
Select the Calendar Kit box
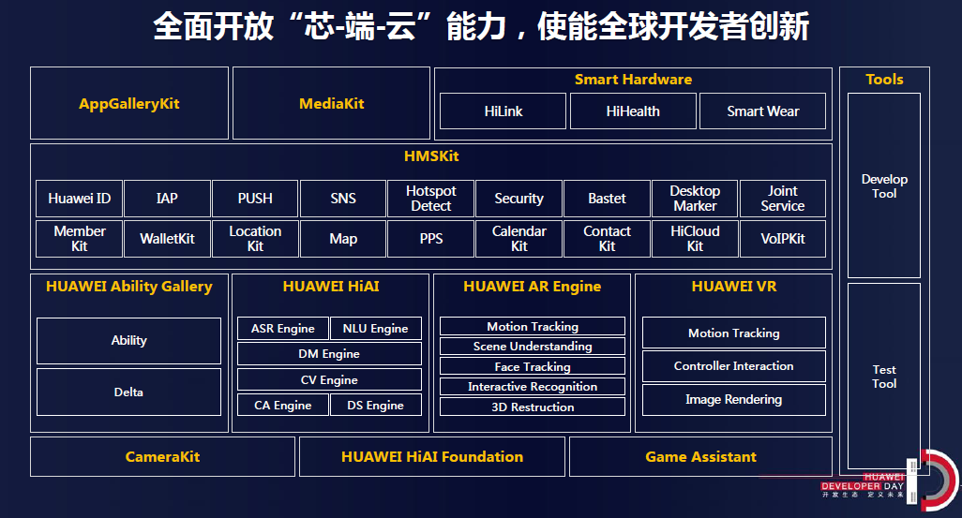[519, 239]
